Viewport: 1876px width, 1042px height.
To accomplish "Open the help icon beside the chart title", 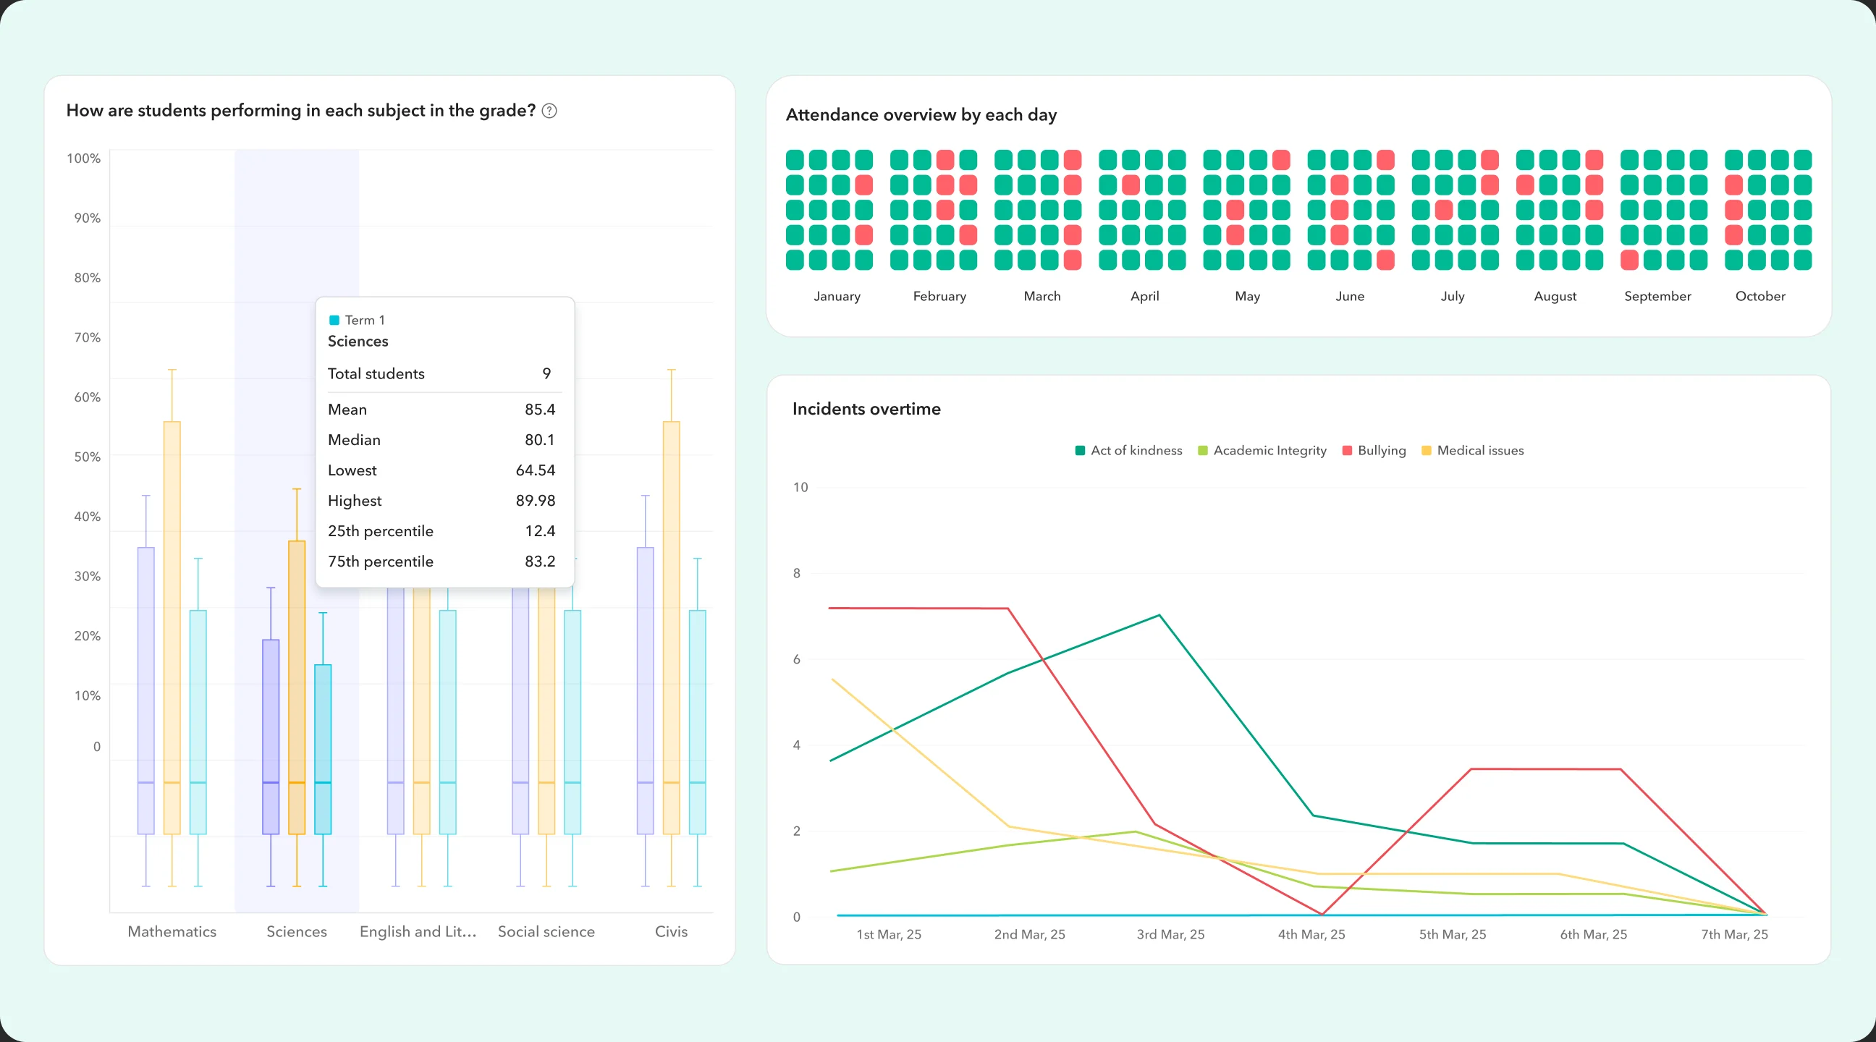I will pos(550,111).
